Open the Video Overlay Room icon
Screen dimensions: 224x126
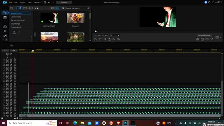(5, 36)
